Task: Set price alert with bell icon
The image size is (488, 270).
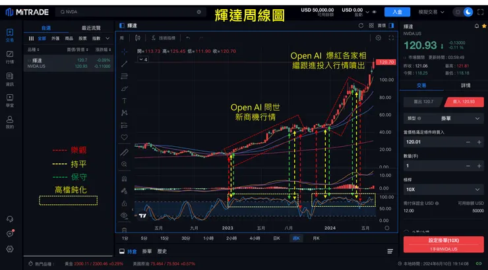Action: point(477,26)
